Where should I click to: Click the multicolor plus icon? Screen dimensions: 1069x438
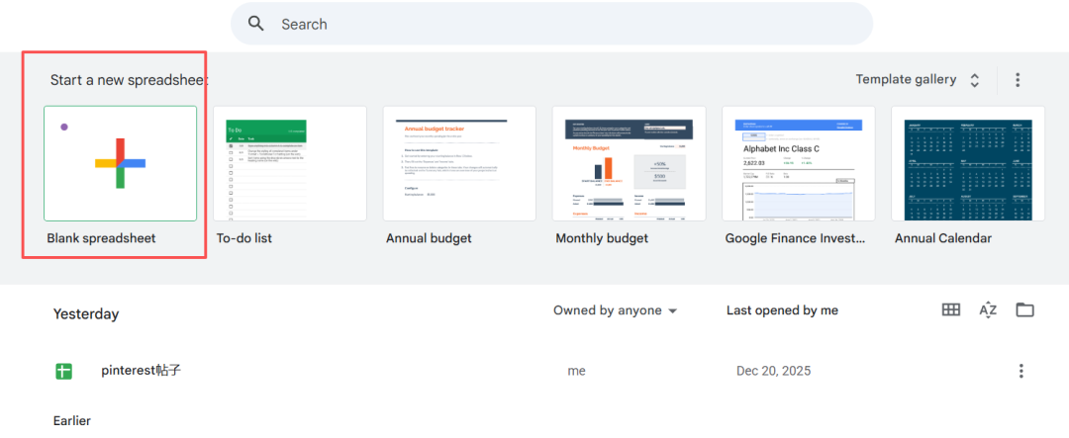pyautogui.click(x=121, y=163)
